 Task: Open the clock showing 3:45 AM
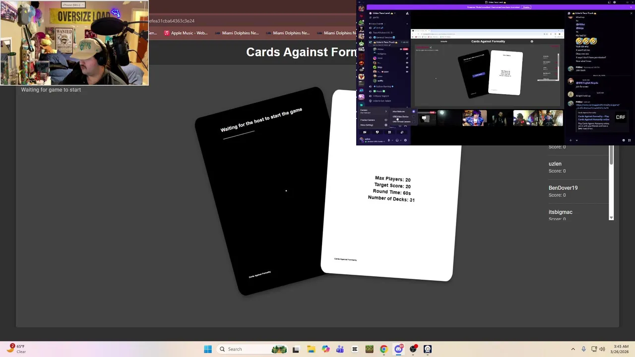pos(621,349)
